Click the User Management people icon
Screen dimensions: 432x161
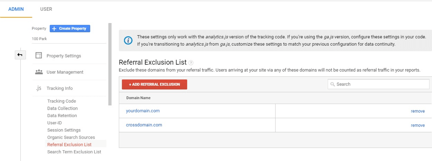tap(39, 72)
